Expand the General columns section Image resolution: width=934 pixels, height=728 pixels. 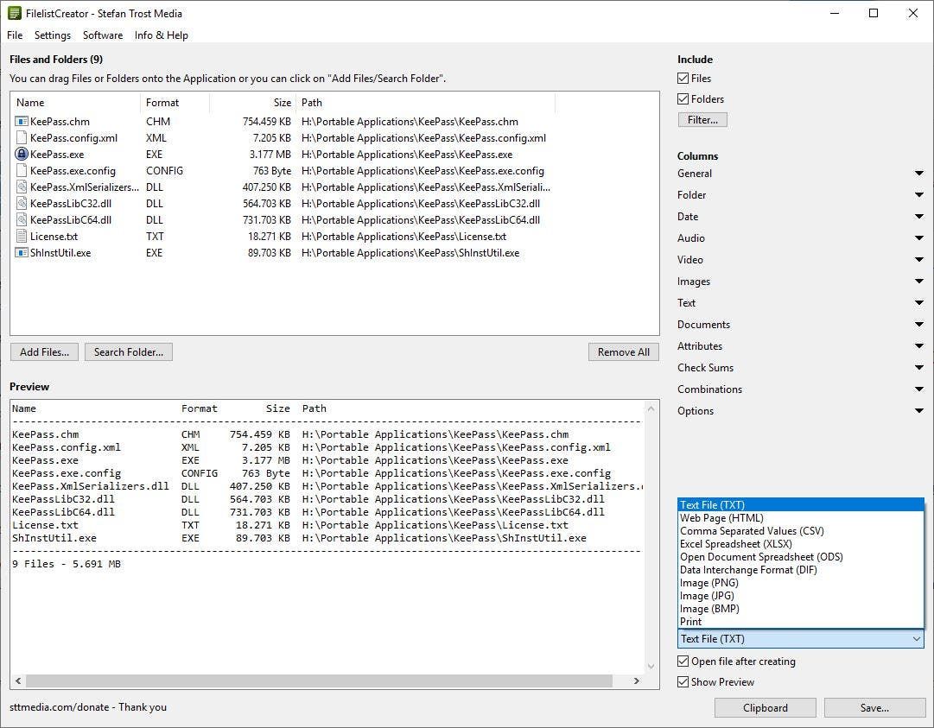919,174
